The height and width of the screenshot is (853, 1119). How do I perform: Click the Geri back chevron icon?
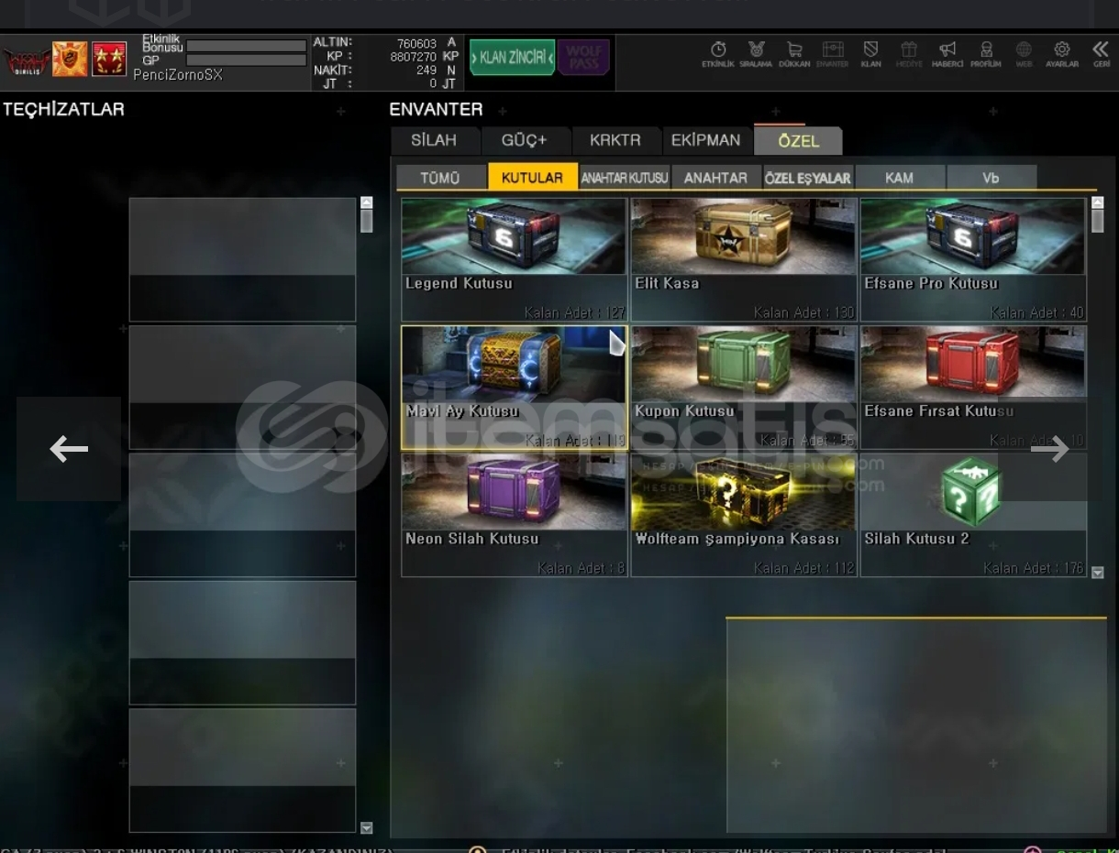(1101, 54)
